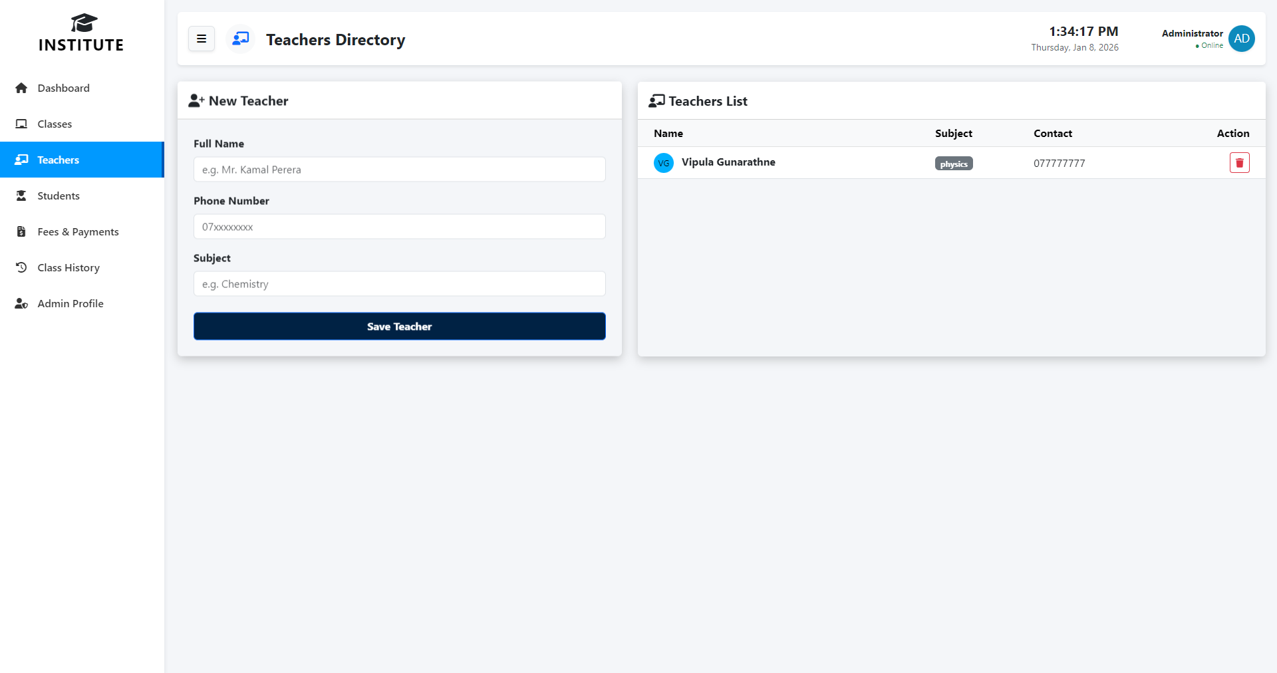Delete teacher Vipula Gunarathne with trash icon

point(1239,163)
